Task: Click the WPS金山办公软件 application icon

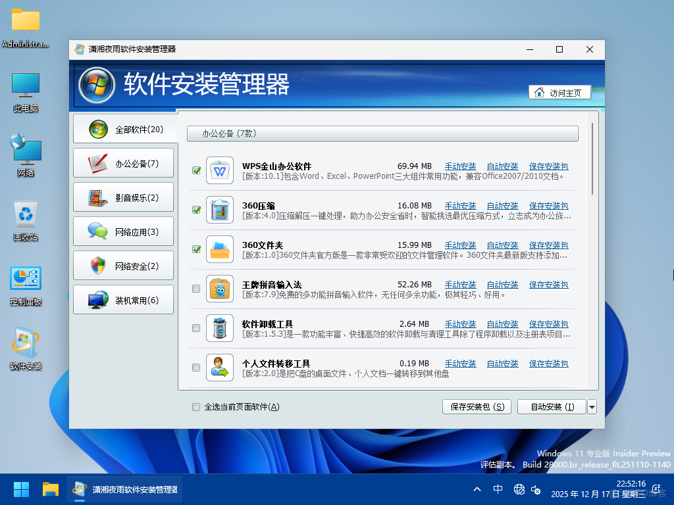Action: point(219,170)
